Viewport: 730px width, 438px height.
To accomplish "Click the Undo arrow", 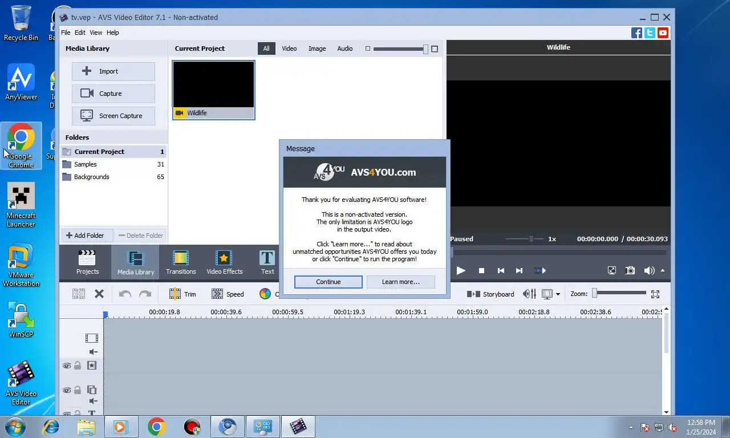I will [125, 294].
